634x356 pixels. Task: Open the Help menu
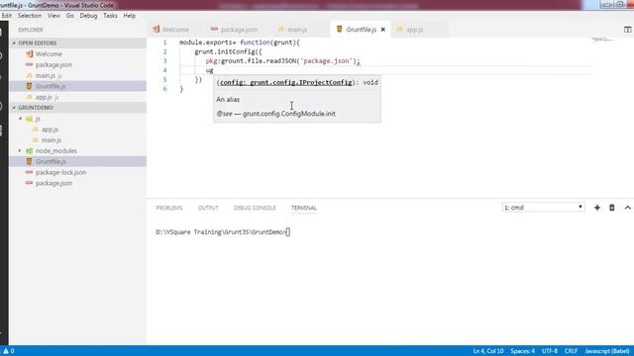click(130, 16)
